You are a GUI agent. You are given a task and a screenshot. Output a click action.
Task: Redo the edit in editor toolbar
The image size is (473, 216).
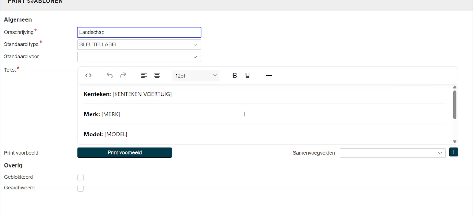coord(123,76)
